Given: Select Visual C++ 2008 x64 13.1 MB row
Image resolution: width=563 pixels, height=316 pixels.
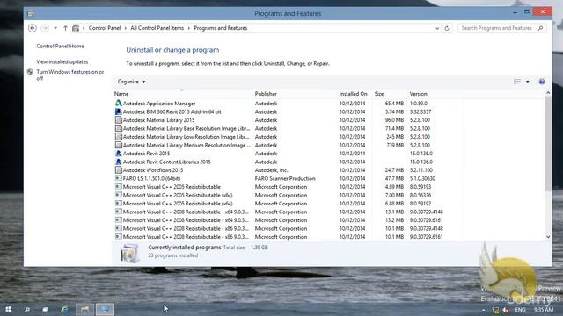Looking at the screenshot, I should [x=289, y=212].
